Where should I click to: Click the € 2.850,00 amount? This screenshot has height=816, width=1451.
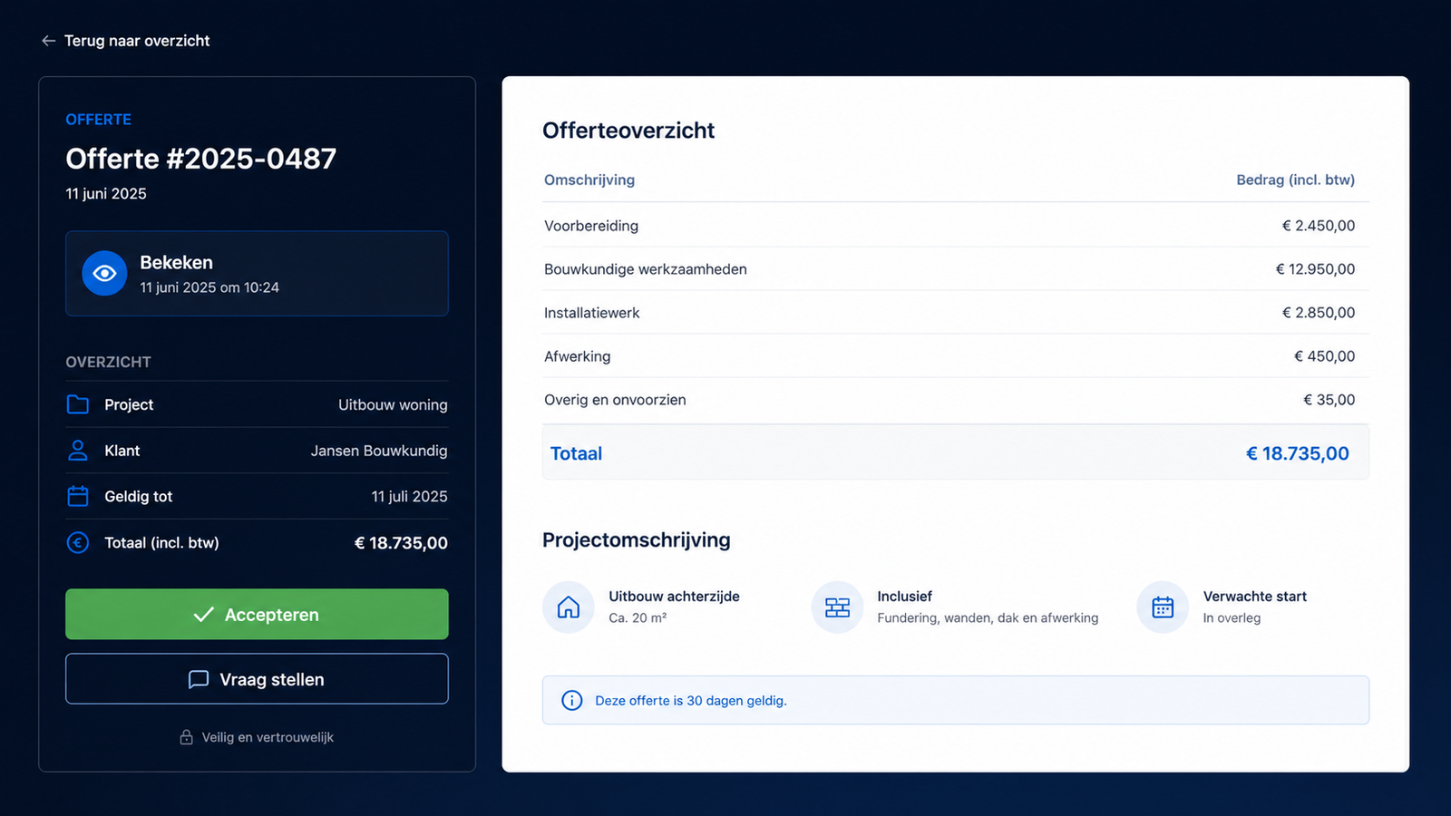[x=1318, y=313]
